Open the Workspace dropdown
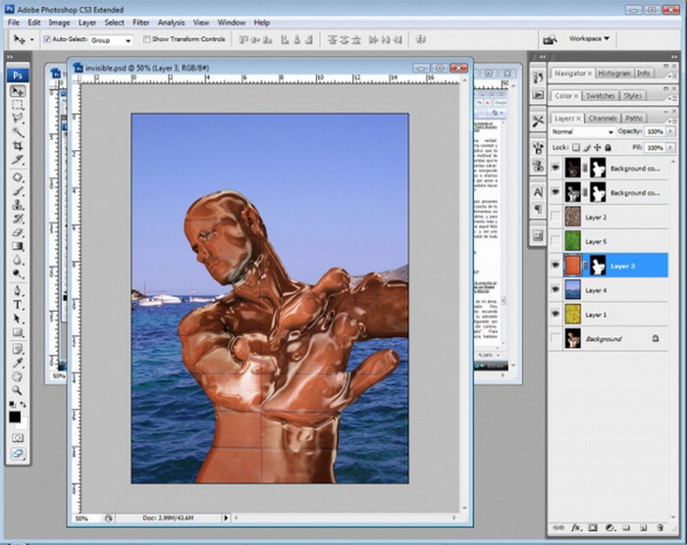 pyautogui.click(x=589, y=38)
